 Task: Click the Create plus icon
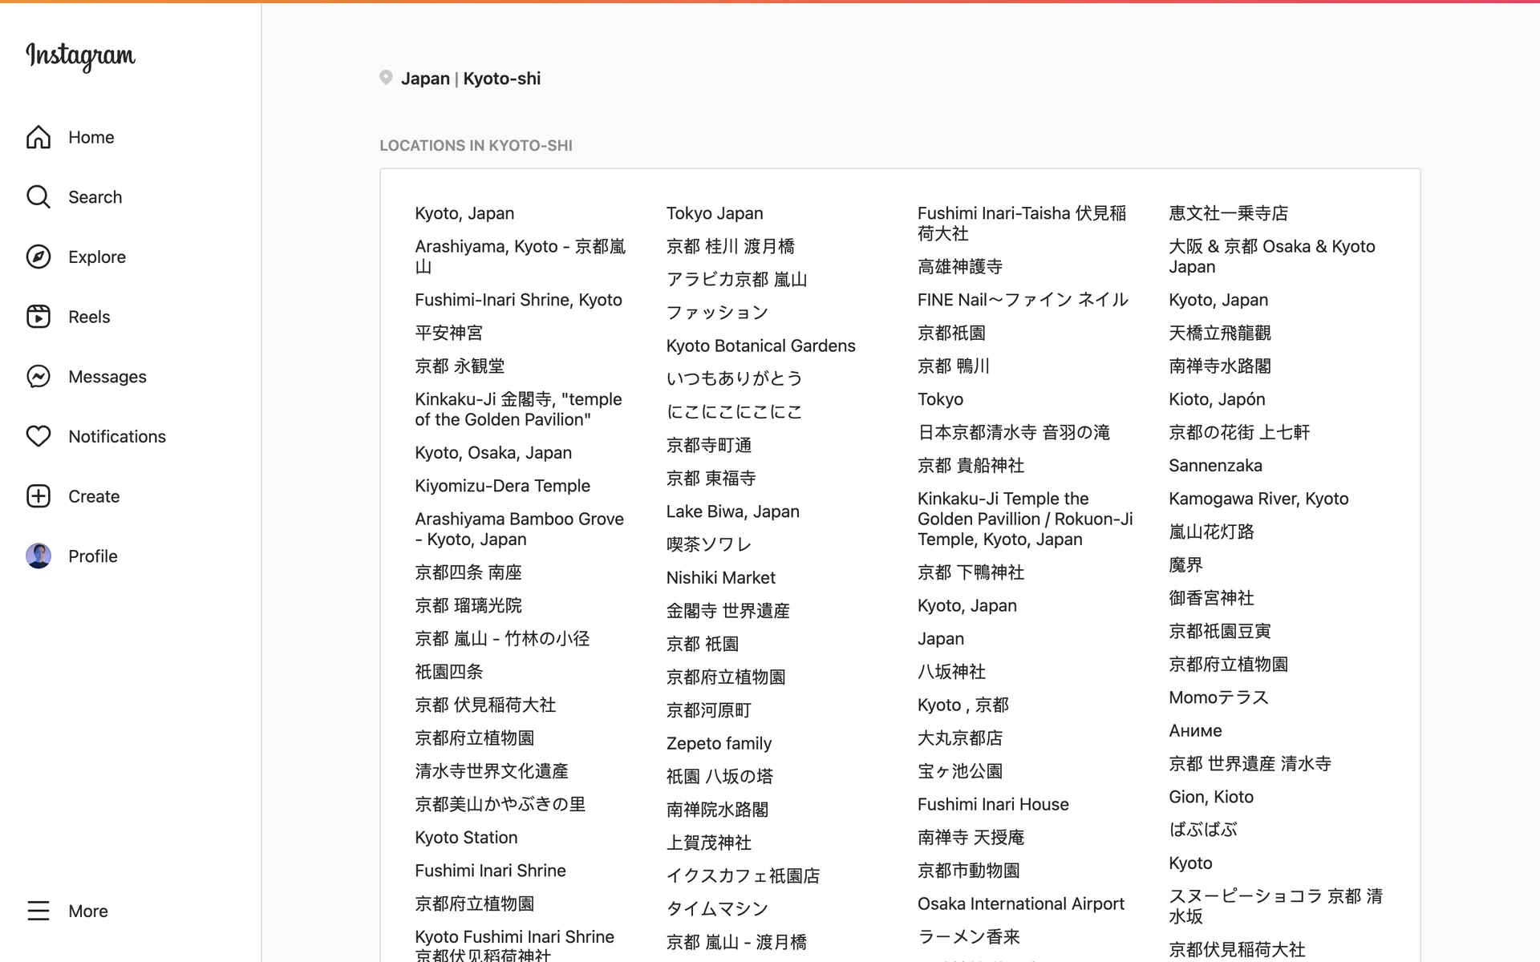pyautogui.click(x=38, y=496)
